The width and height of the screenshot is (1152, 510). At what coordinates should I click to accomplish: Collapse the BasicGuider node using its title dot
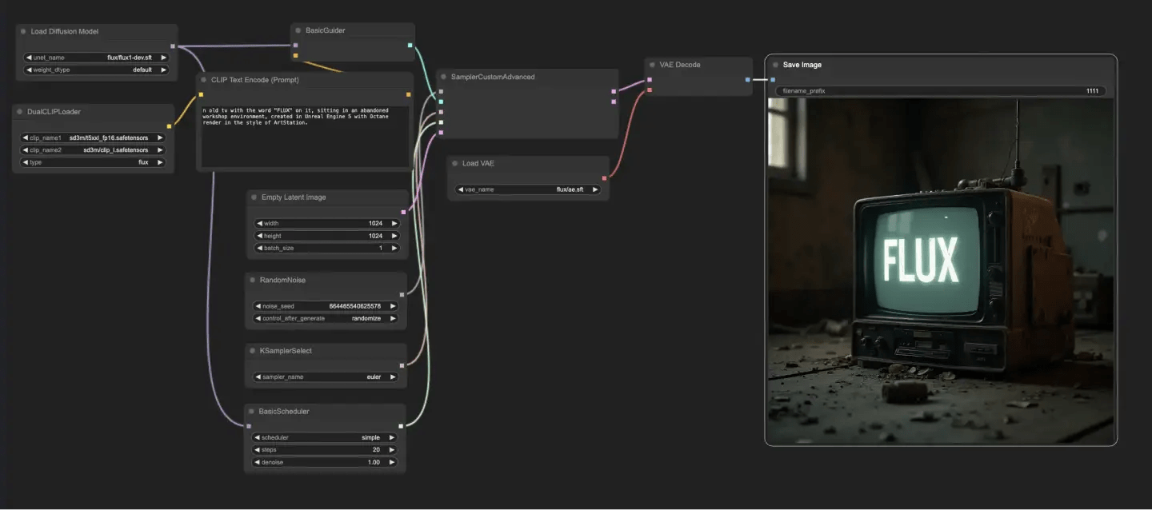(x=298, y=30)
